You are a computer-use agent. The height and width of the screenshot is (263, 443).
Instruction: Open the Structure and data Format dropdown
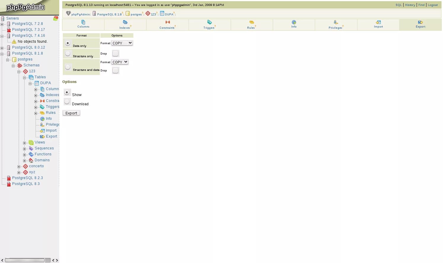coord(120,62)
